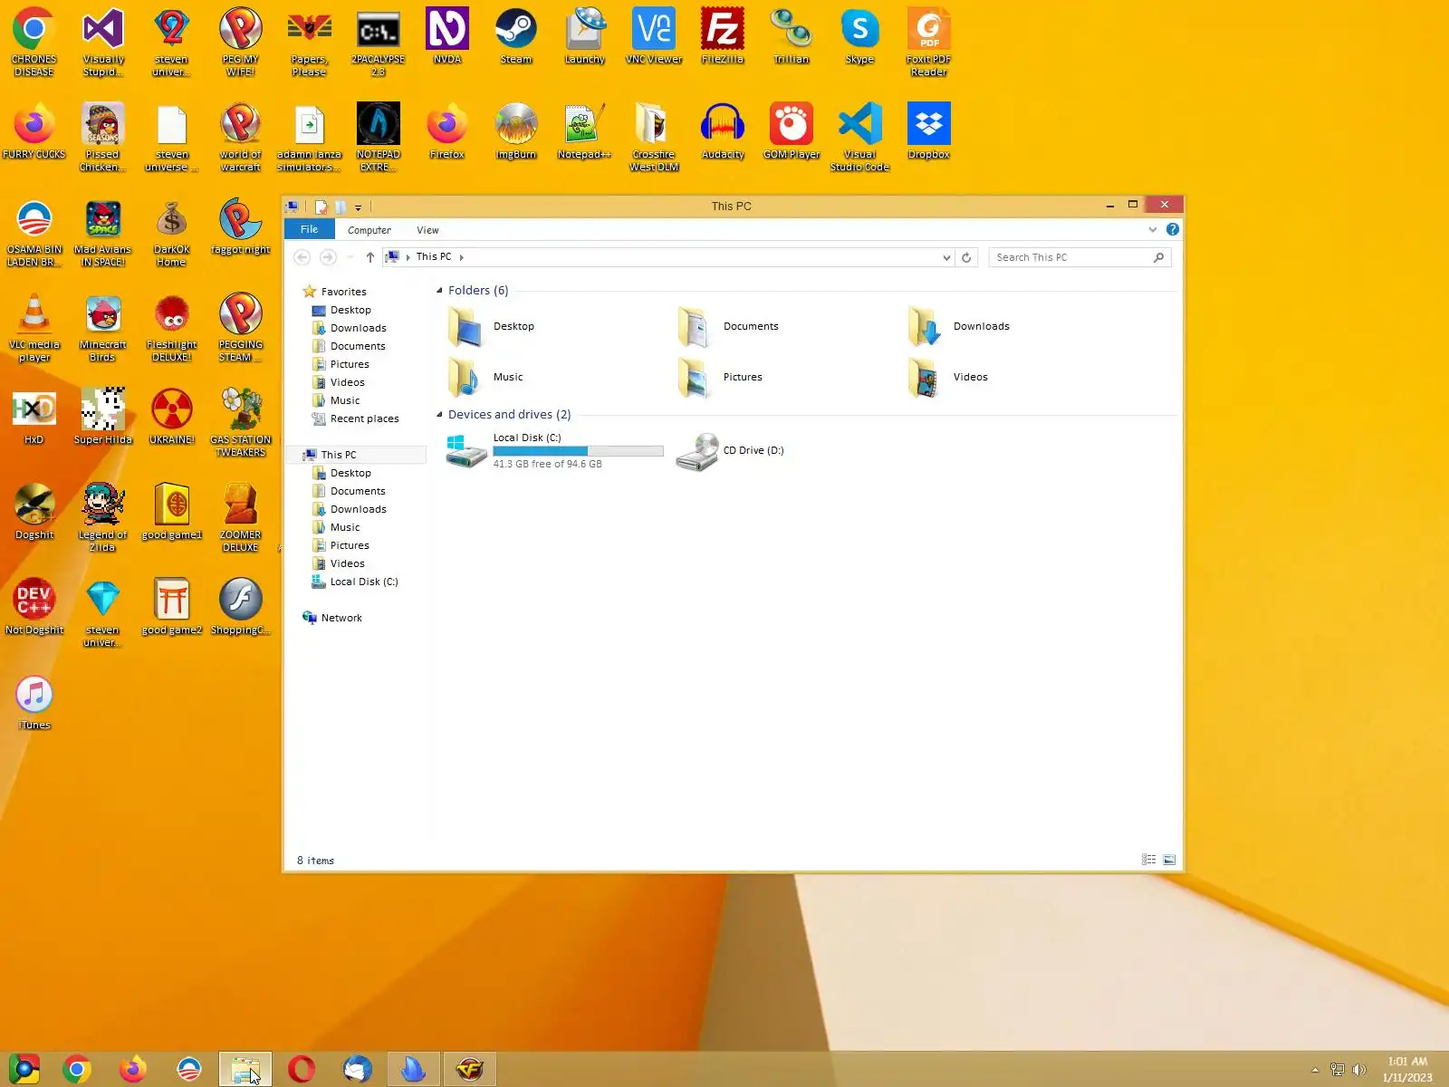Viewport: 1449px width, 1087px height.
Task: Switch Explorer to details view
Action: pyautogui.click(x=1149, y=860)
